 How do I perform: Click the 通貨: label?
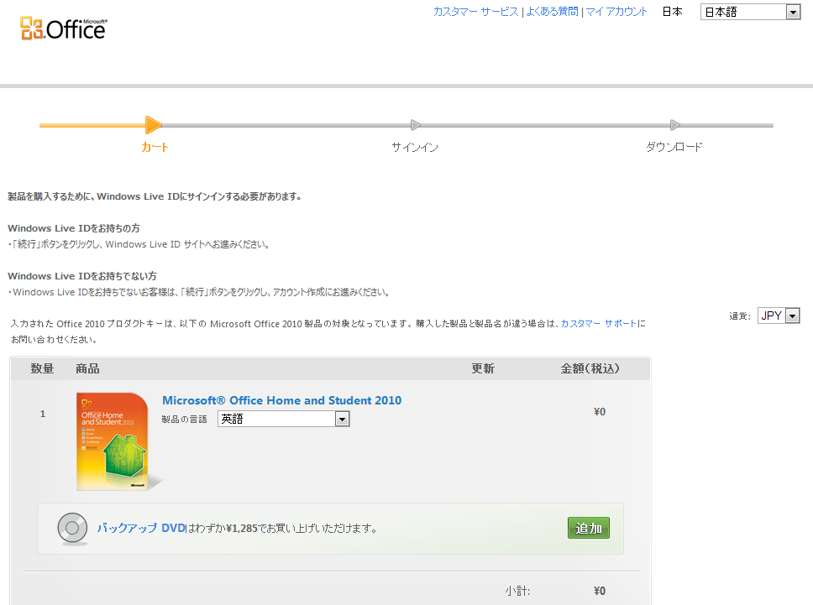(x=740, y=316)
